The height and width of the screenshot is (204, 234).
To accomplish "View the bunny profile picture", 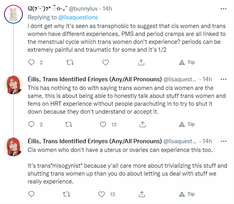I will pyautogui.click(x=13, y=14).
